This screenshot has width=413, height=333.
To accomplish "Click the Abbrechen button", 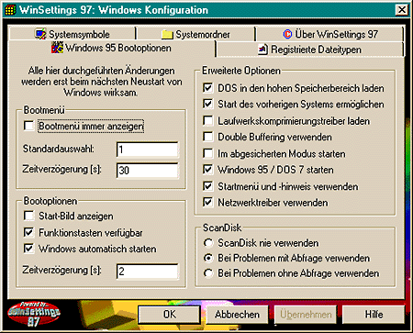I will pos(237,315).
